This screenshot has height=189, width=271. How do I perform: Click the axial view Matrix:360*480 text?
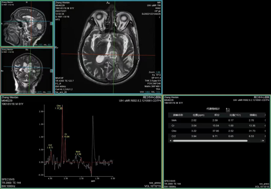(x=153, y=86)
